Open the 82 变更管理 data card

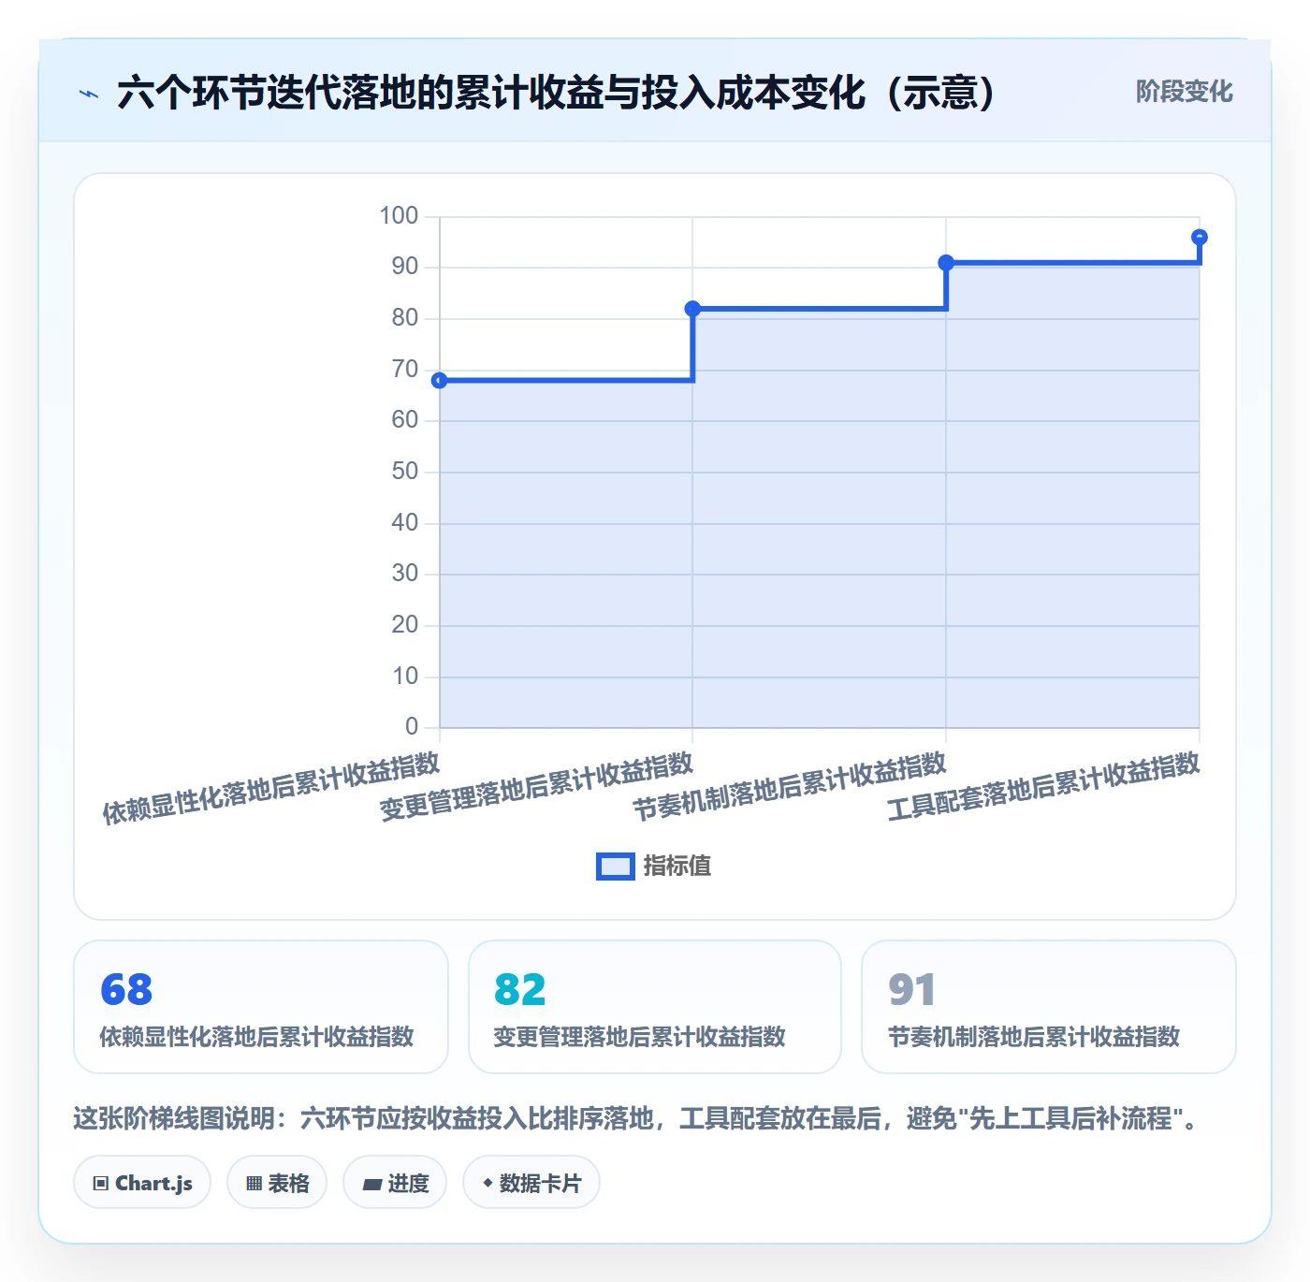(x=655, y=1007)
